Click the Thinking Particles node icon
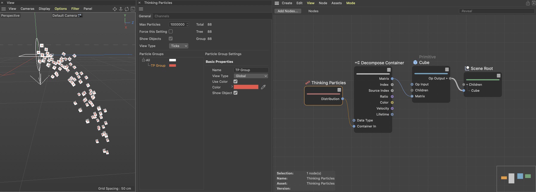This screenshot has width=536, height=192. pyautogui.click(x=308, y=83)
